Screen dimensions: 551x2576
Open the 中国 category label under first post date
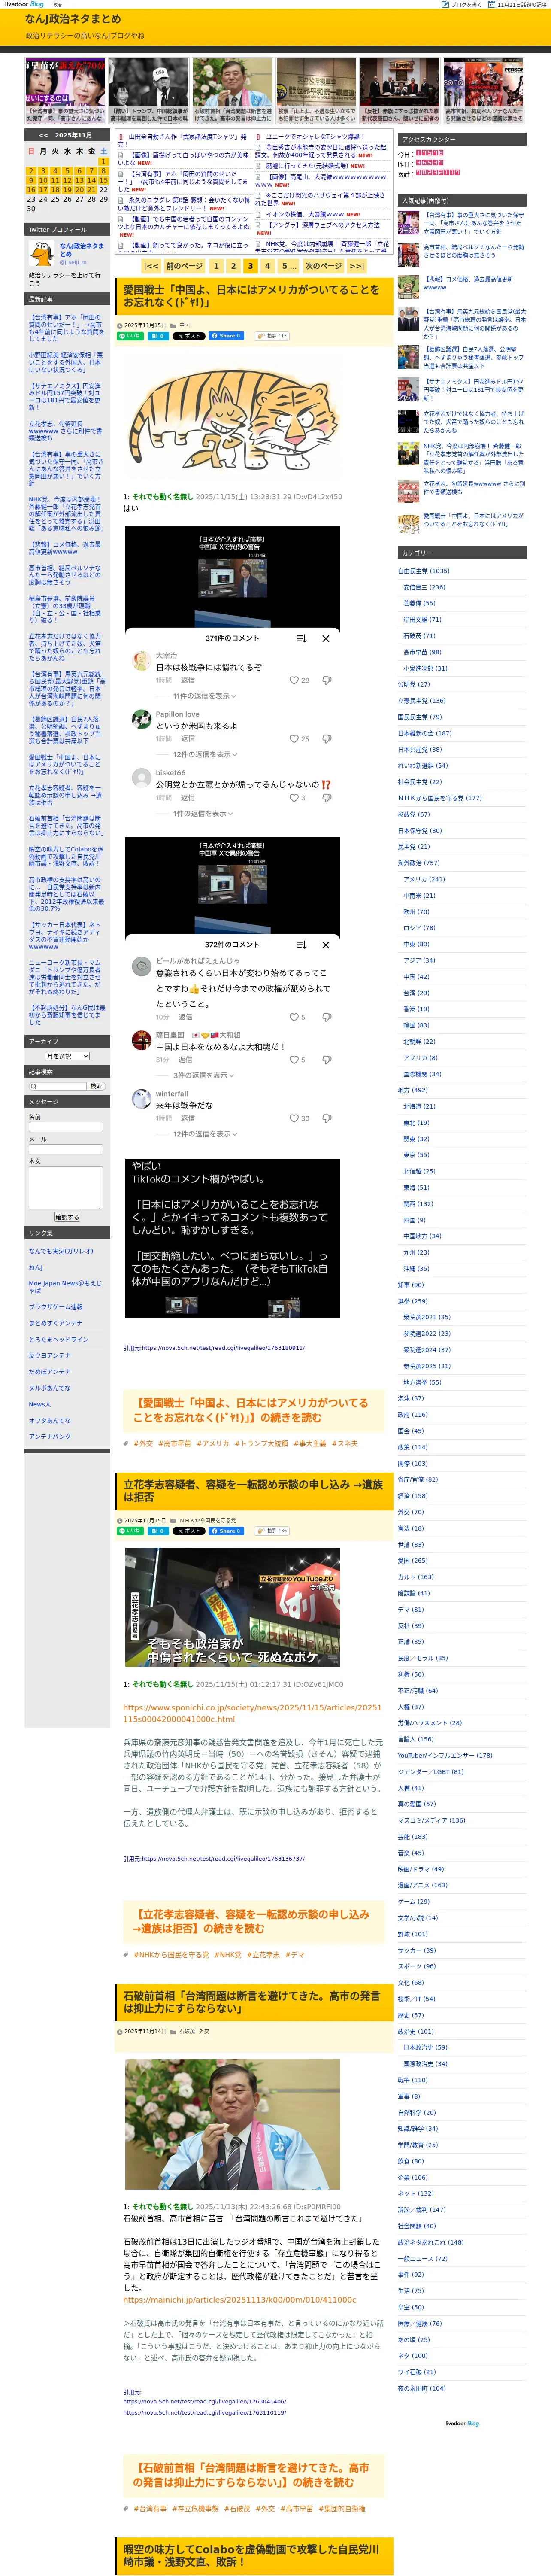point(185,325)
